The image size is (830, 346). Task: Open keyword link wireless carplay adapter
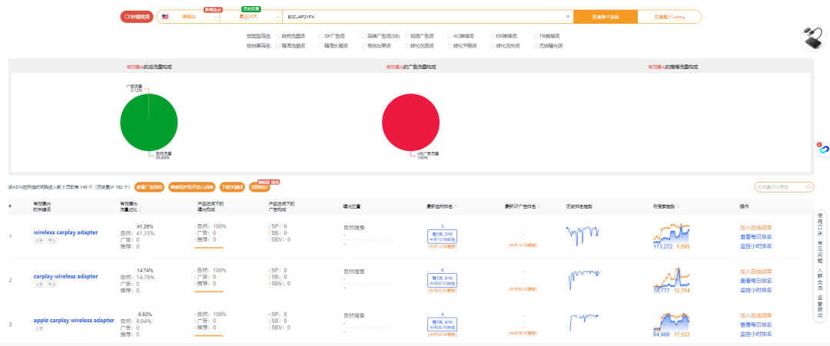[65, 232]
